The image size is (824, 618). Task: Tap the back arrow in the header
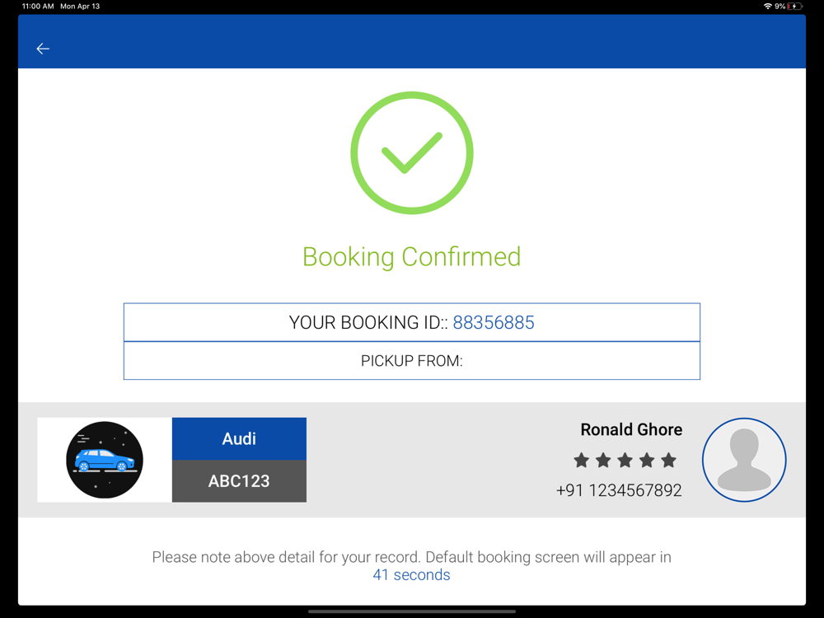click(x=43, y=49)
